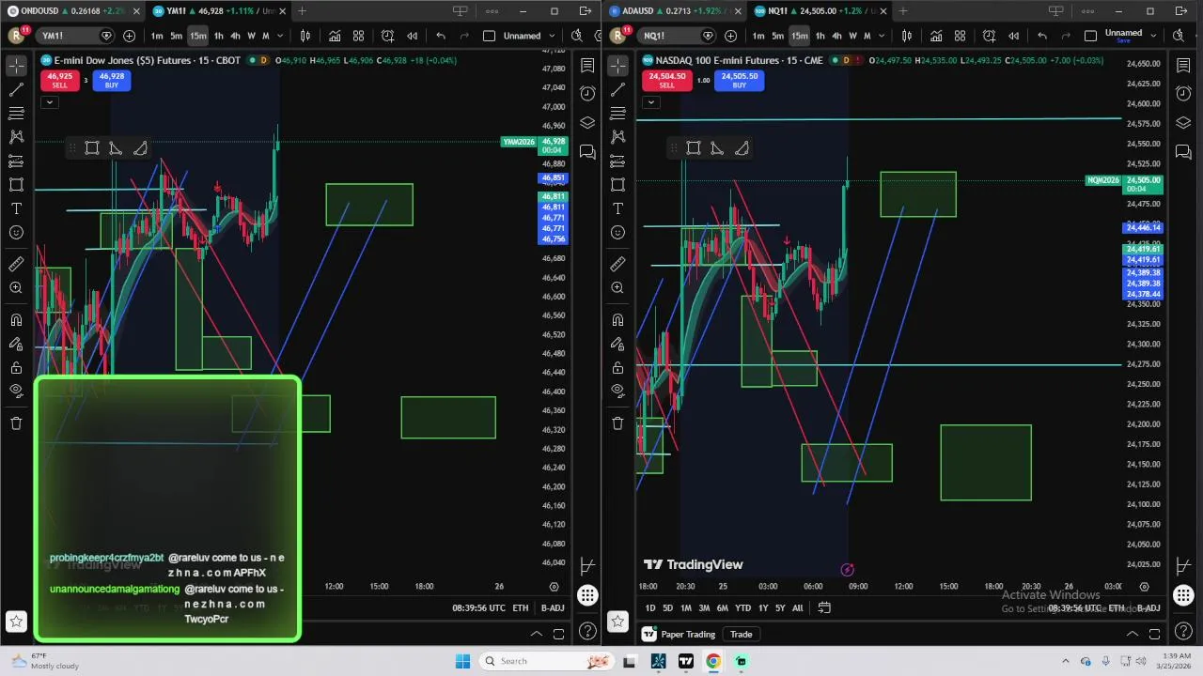Screen dimensions: 1203x676
Task: Toggle lock-all-drawings icon in YM1! window
Action: (16, 367)
